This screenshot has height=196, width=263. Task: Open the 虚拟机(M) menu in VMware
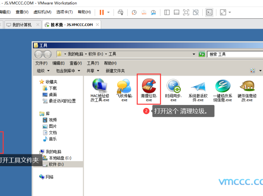(x=42, y=12)
